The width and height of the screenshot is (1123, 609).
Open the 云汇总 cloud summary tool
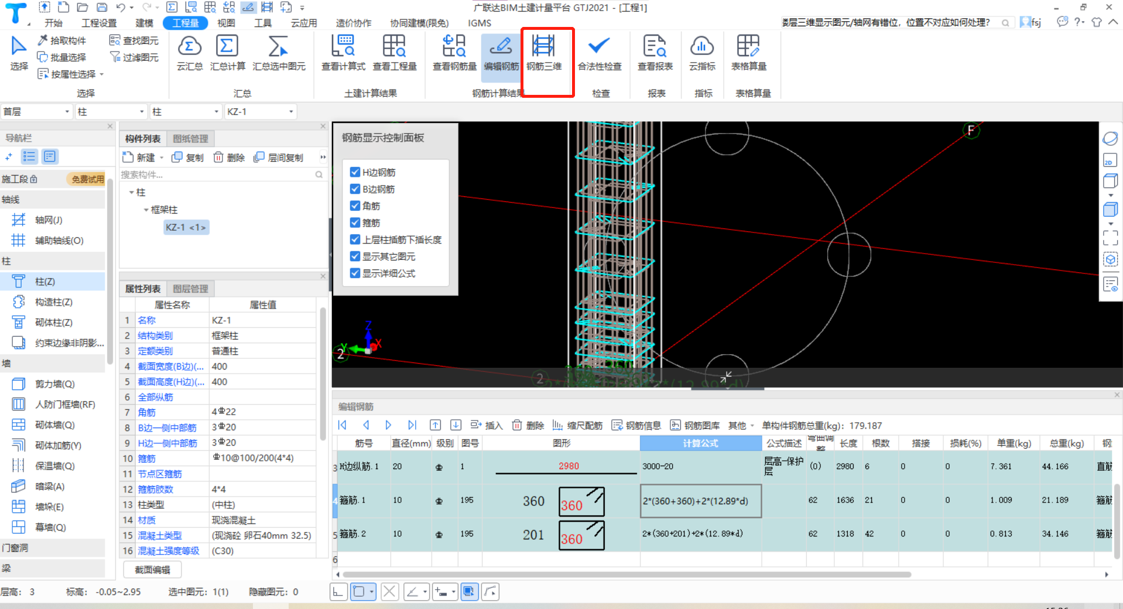[190, 53]
